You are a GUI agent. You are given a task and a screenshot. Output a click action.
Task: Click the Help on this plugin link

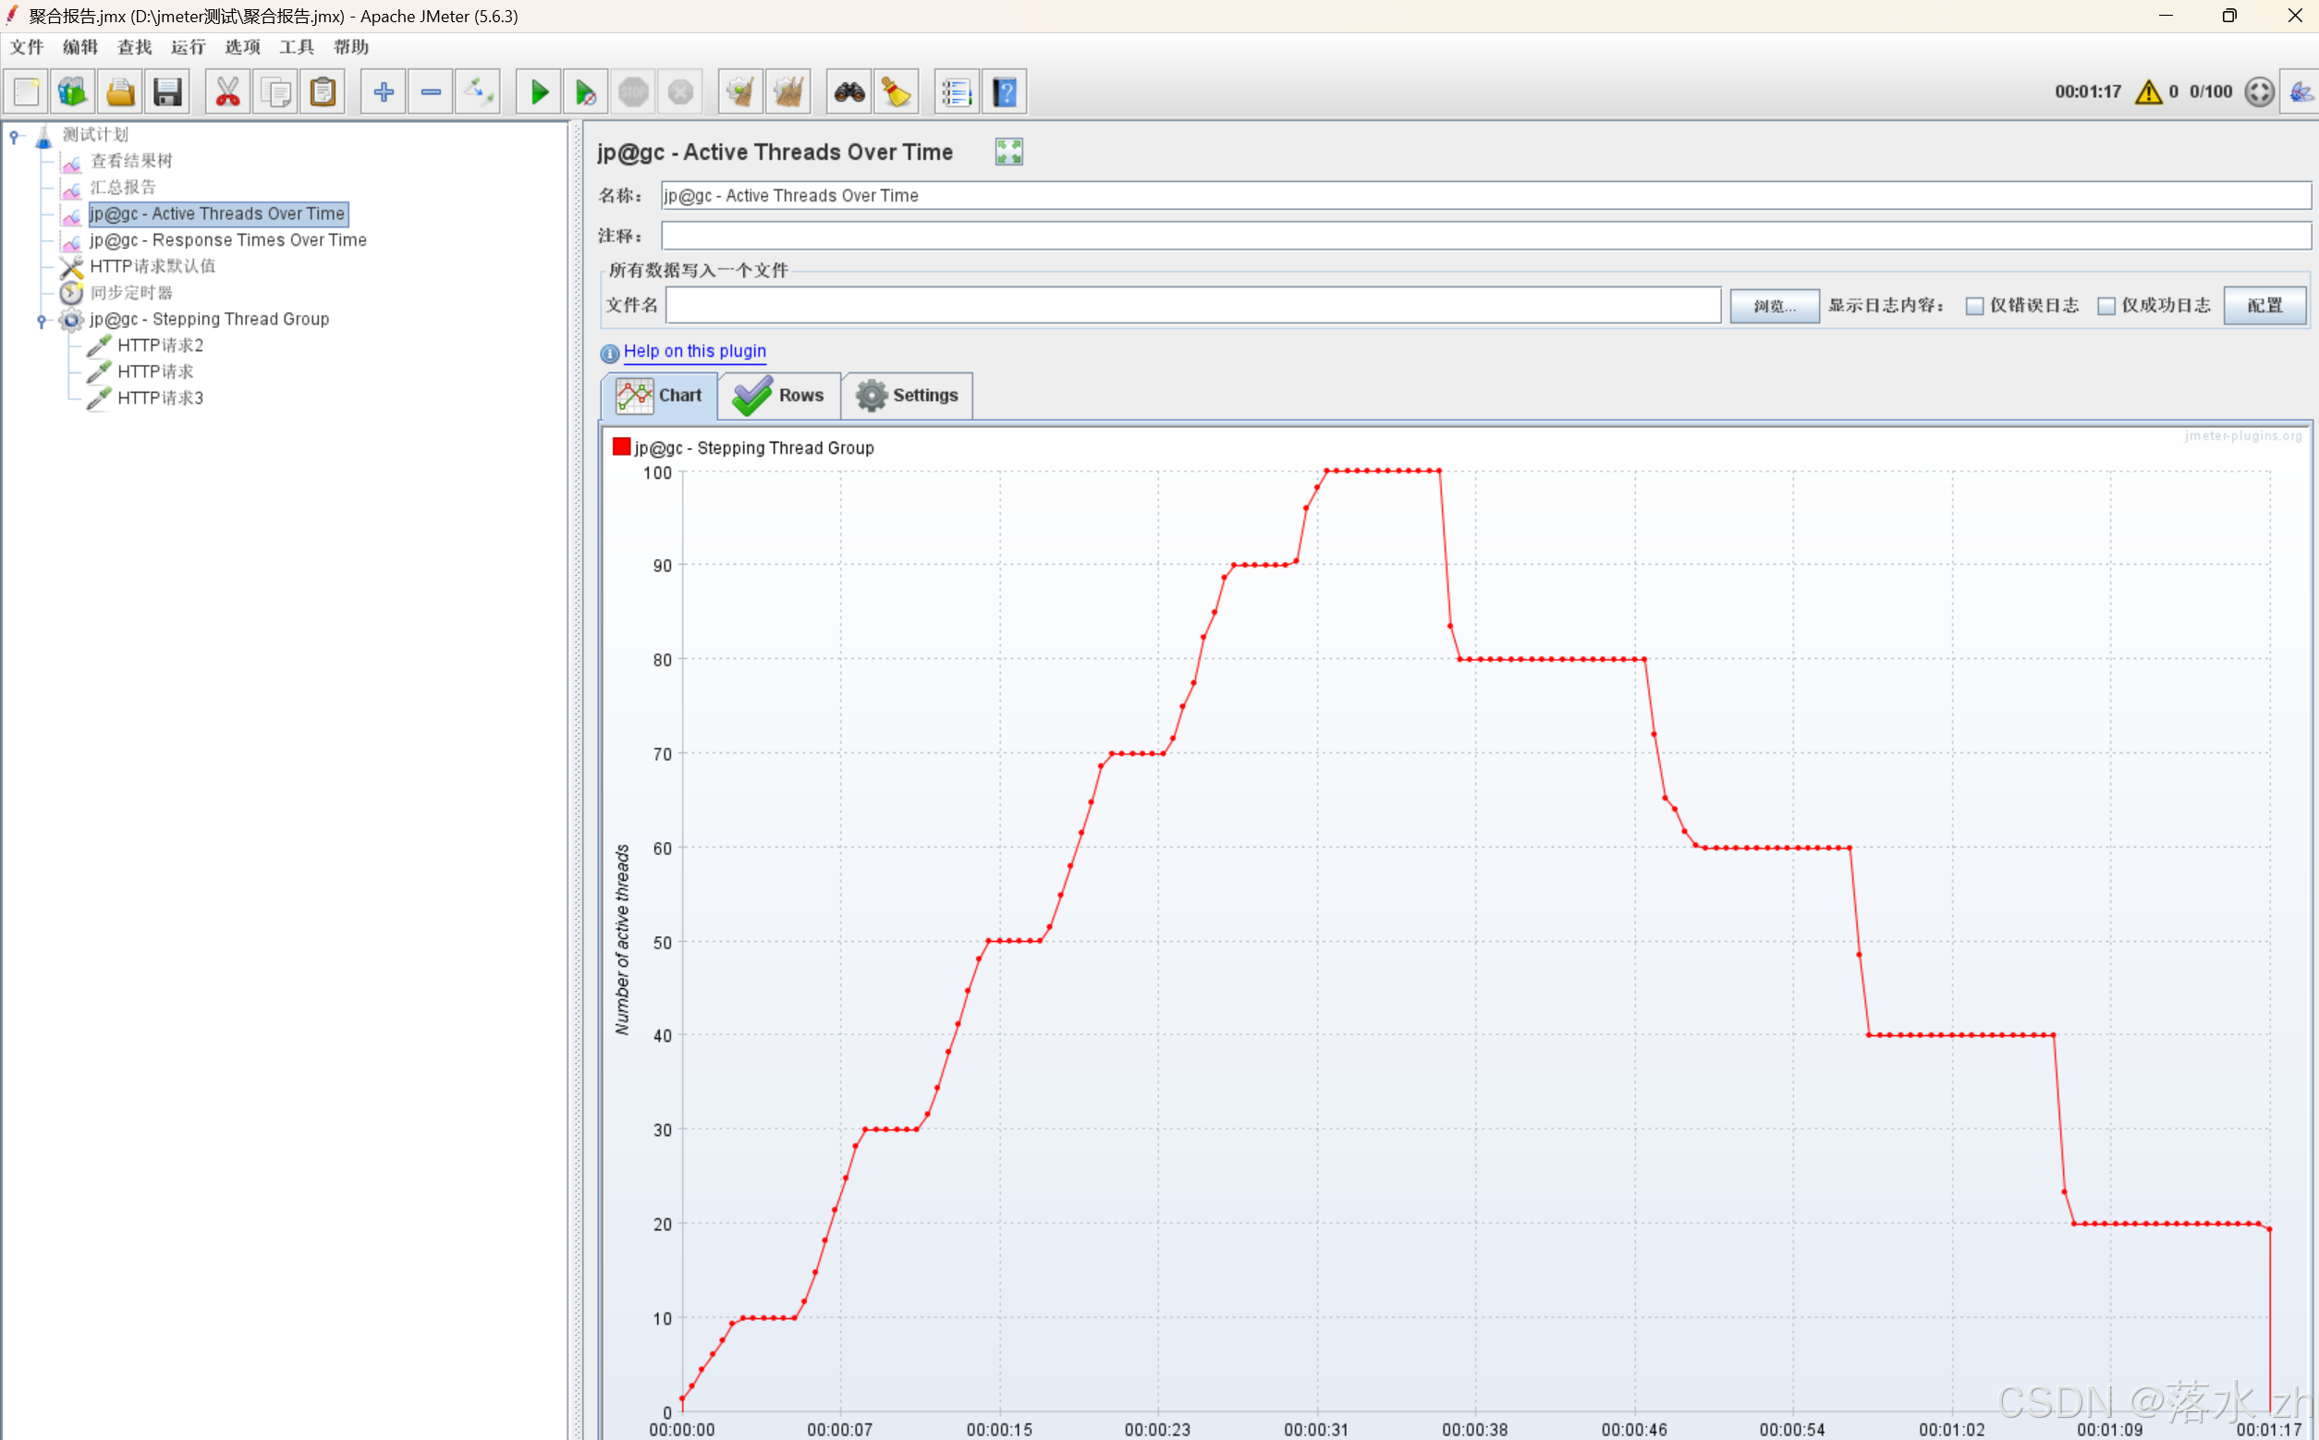tap(693, 350)
